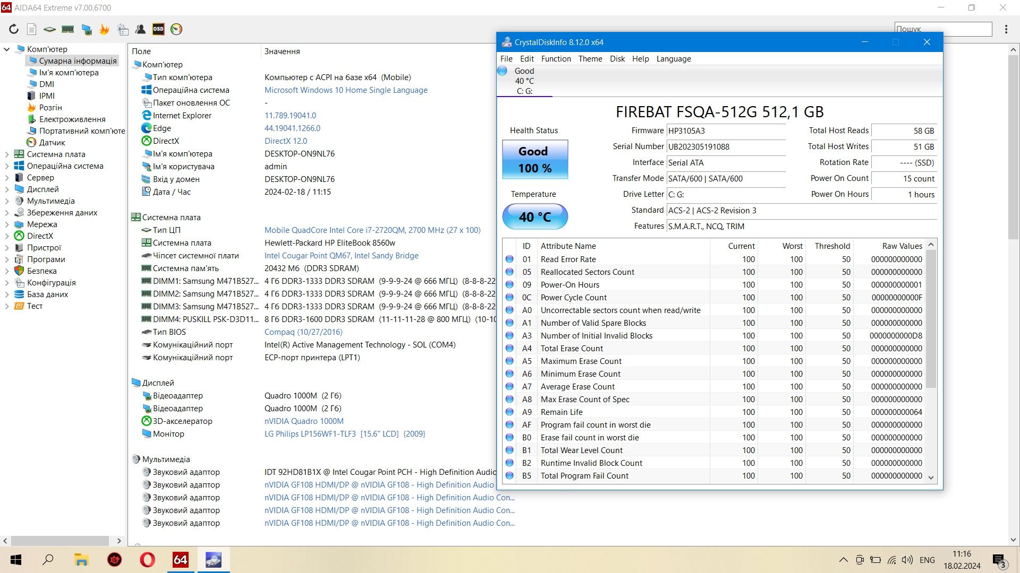Open CrystalDiskInfo Function menu
The height and width of the screenshot is (573, 1020).
click(556, 58)
